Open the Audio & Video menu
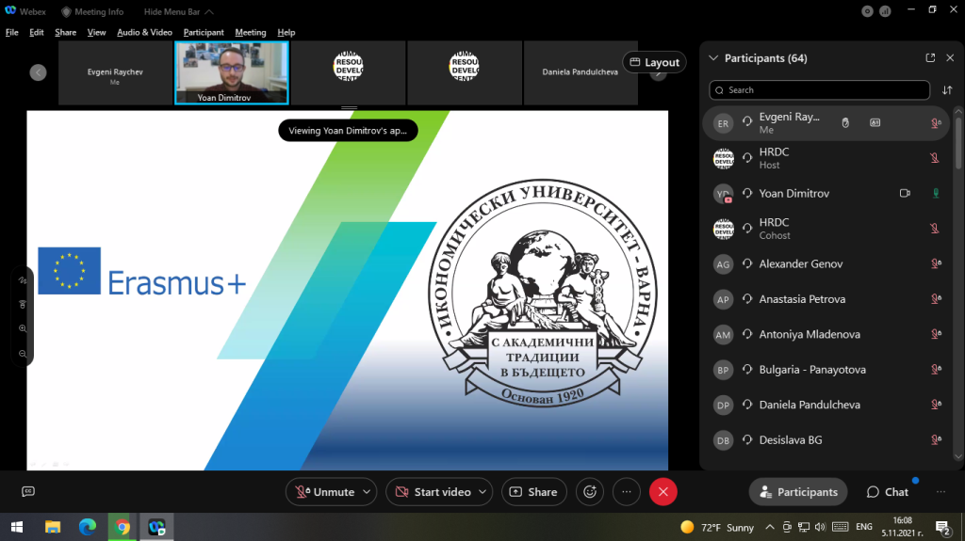The image size is (965, 541). (144, 32)
